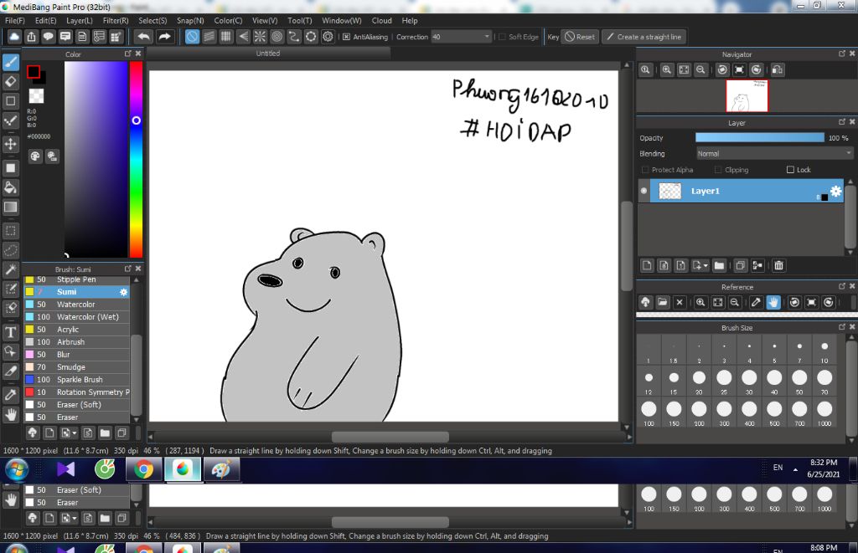Toggle the AntiAliasing checkbox

(346, 37)
